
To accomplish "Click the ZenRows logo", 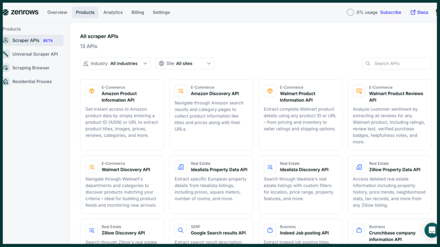I will pos(20,12).
